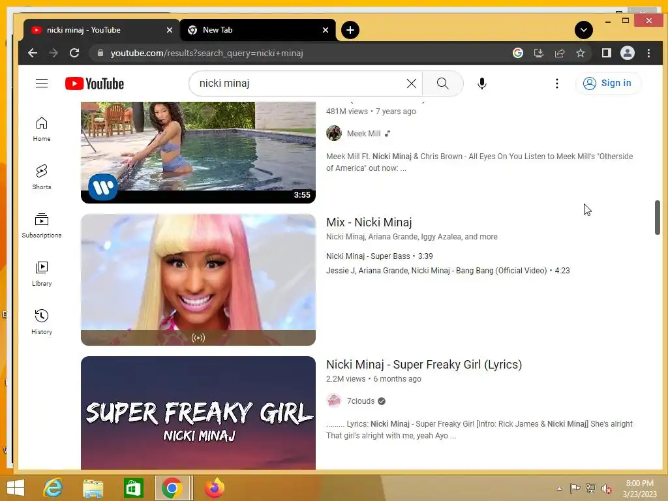Viewport: 668px width, 501px height.
Task: Switch to the New Tab tab
Action: click(258, 30)
